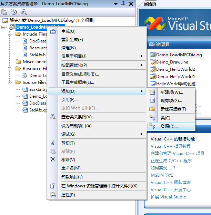Screen dimensions: 211x215
Task: Click the C++ icon beside acrxEntry
Action: coord(25,89)
